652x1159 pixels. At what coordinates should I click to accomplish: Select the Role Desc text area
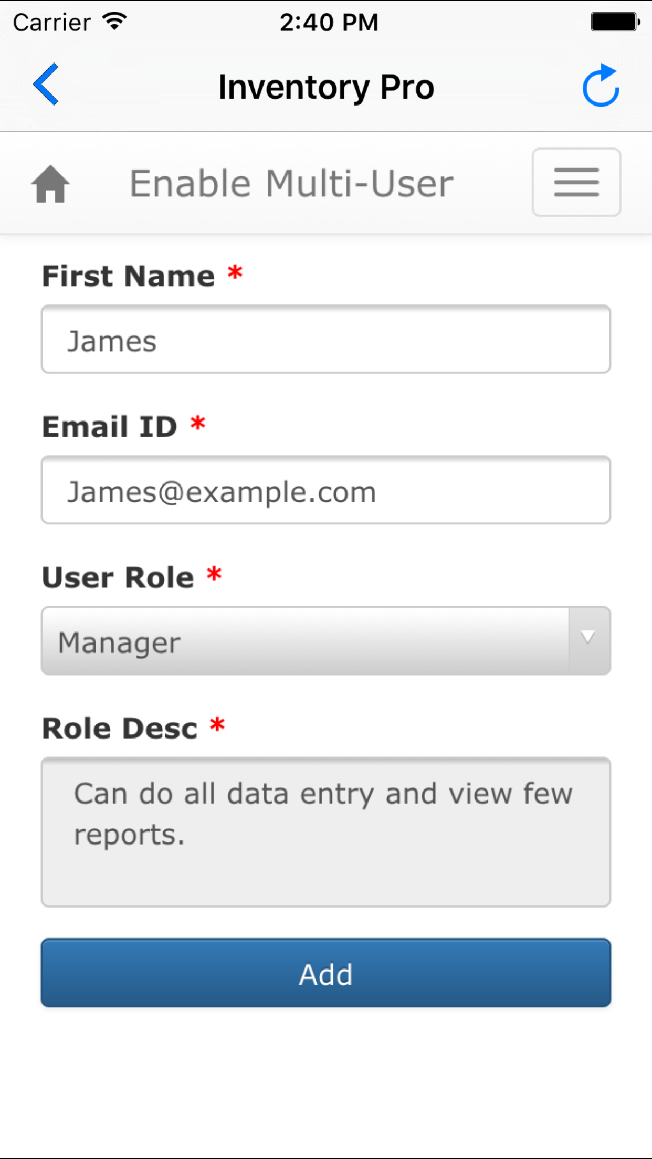click(325, 832)
